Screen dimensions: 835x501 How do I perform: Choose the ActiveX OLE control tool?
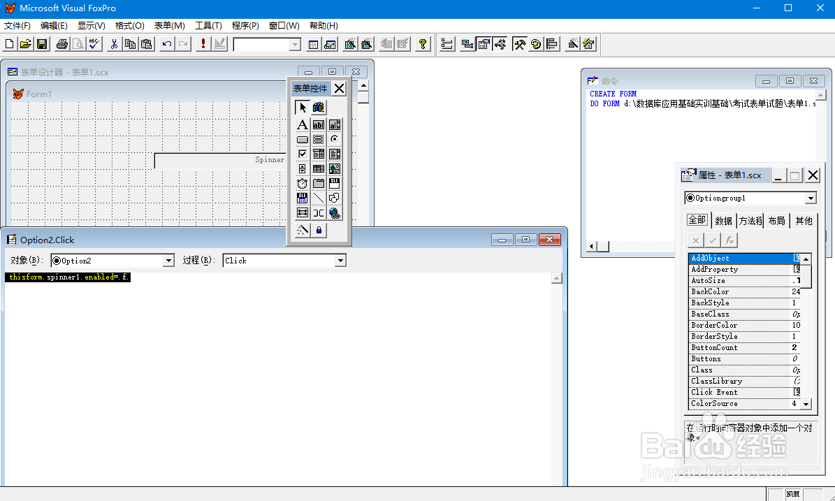[x=335, y=184]
